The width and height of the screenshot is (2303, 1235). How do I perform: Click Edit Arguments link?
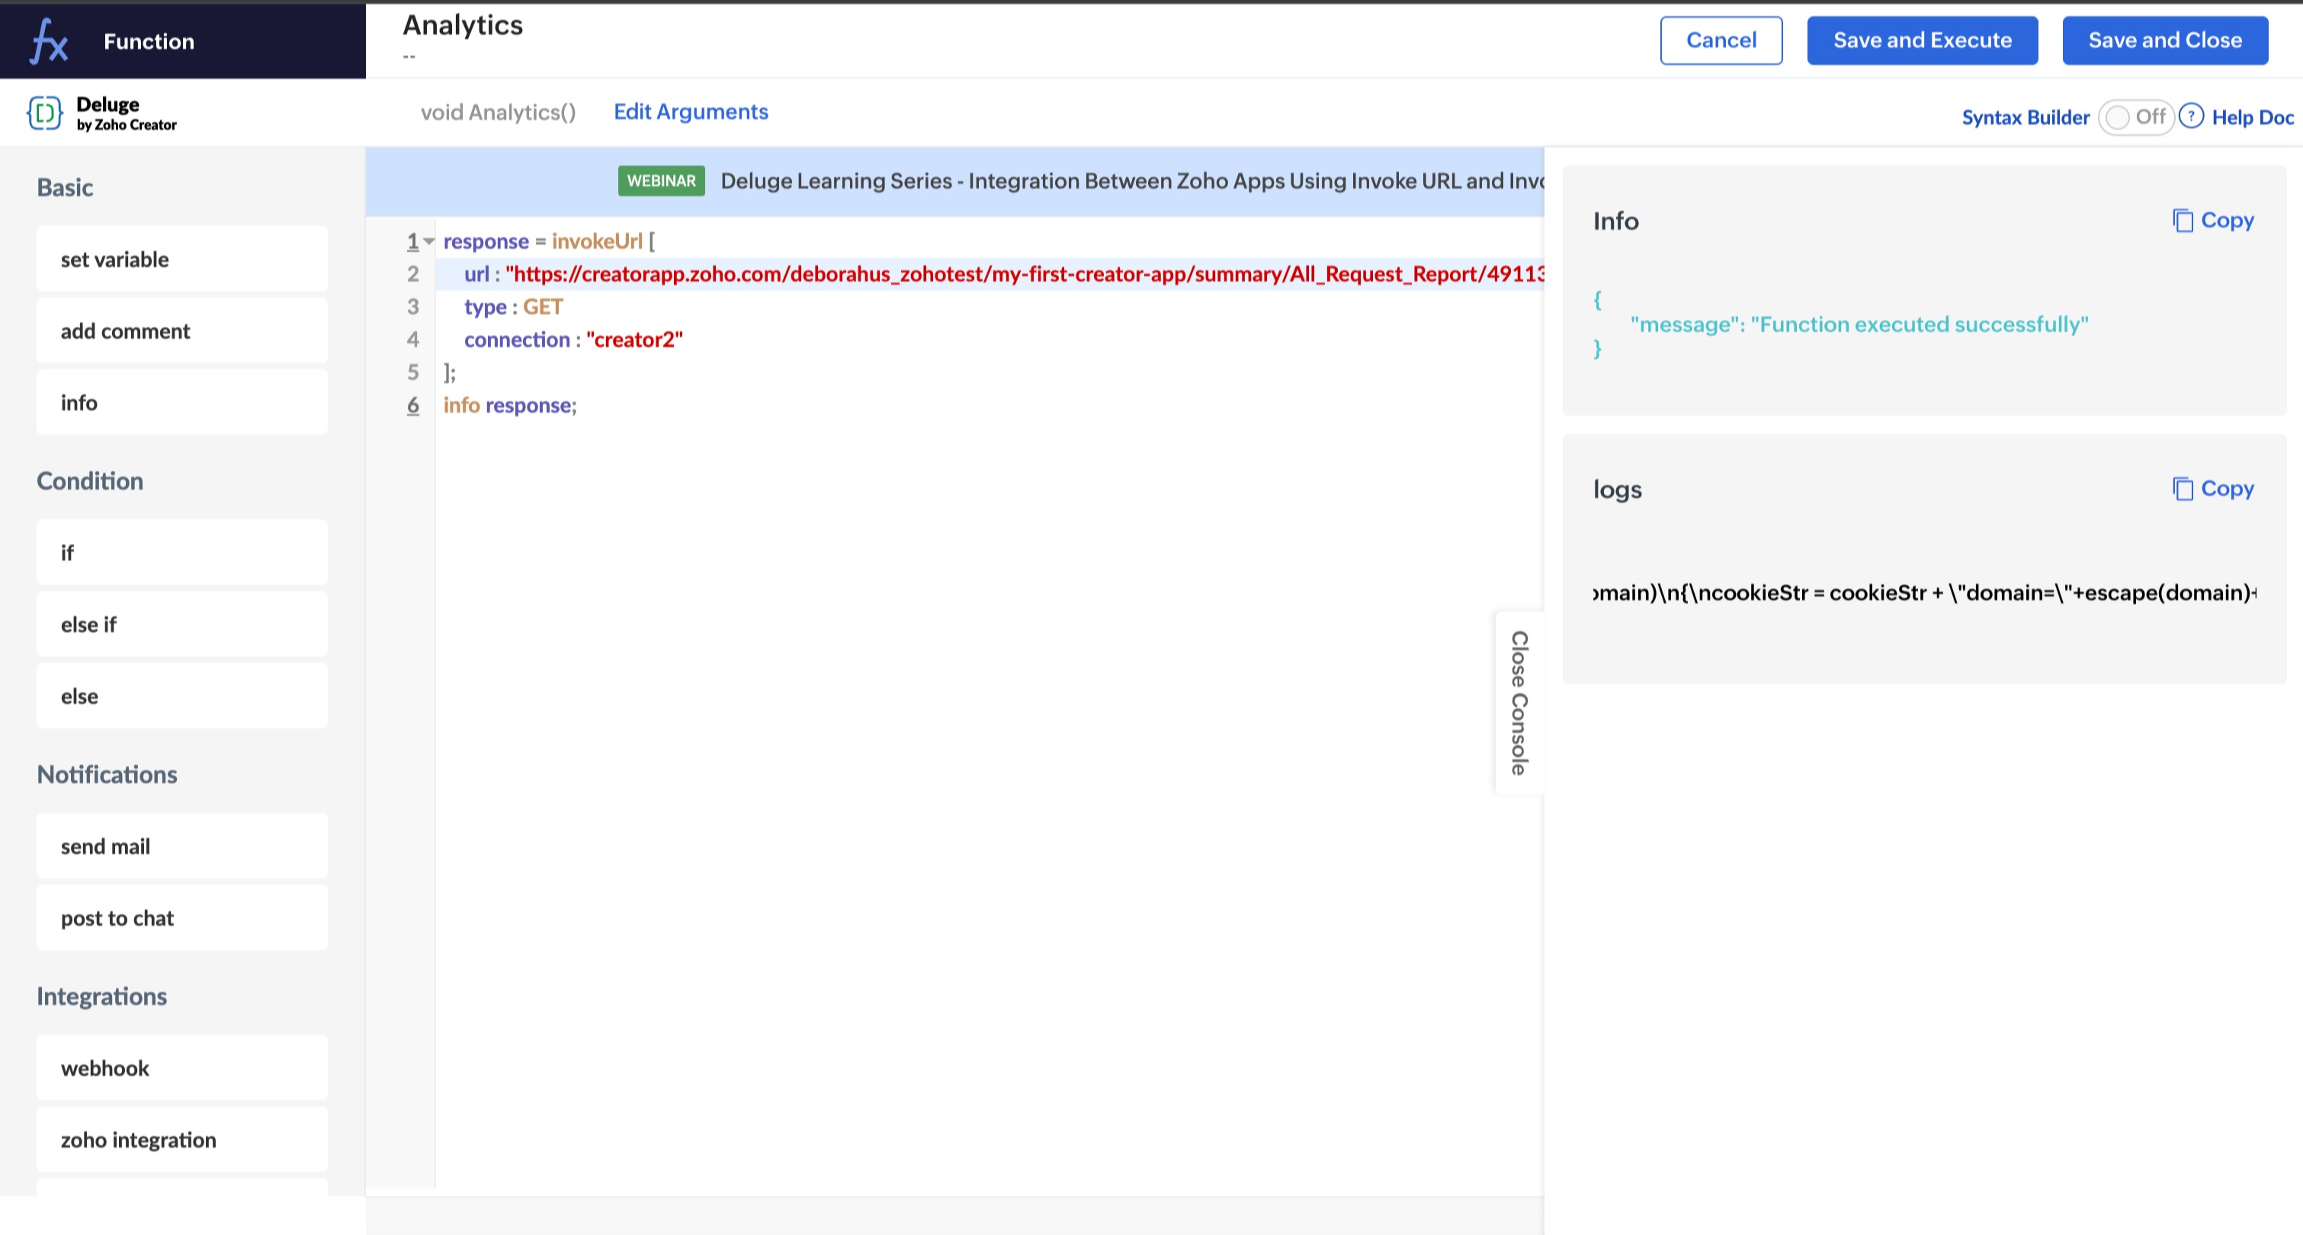click(690, 112)
